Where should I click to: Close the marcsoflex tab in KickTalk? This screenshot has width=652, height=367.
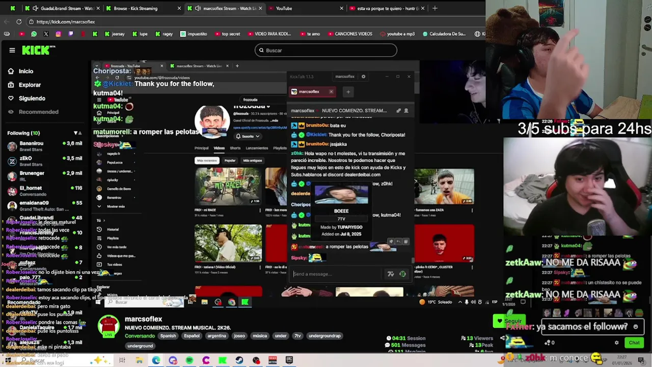(331, 92)
